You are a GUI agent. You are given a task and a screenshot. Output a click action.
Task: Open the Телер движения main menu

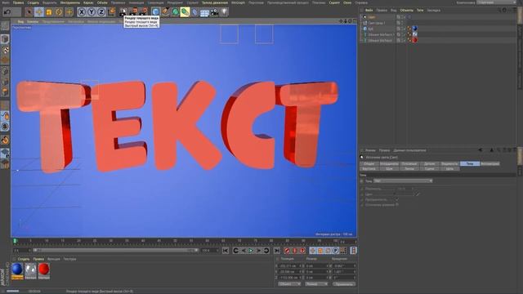215,2
